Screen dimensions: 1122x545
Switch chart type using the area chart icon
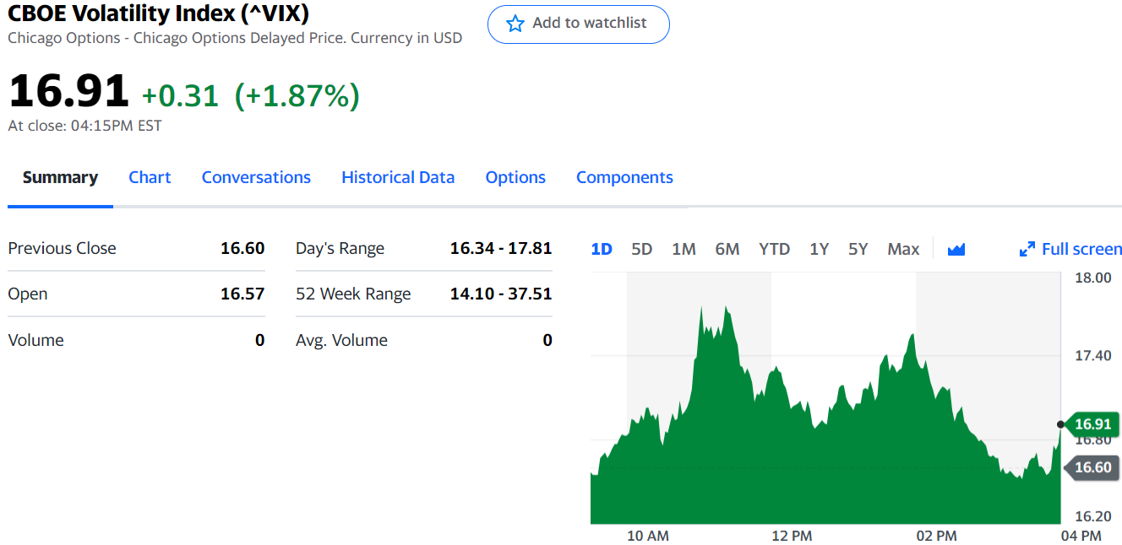(956, 249)
